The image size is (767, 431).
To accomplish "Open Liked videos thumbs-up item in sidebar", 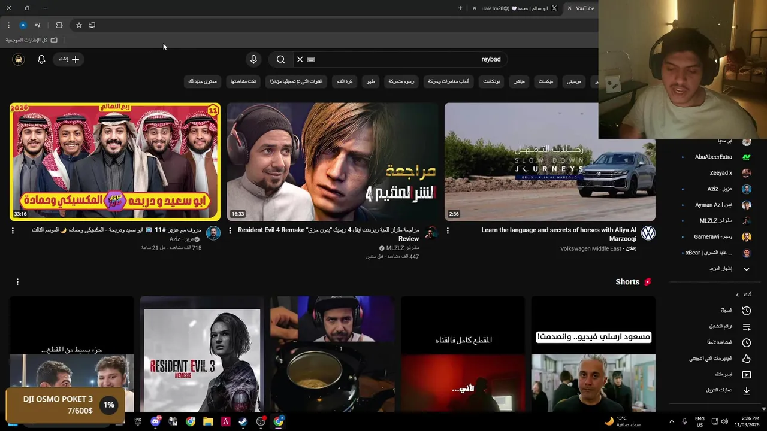I will pyautogui.click(x=720, y=359).
